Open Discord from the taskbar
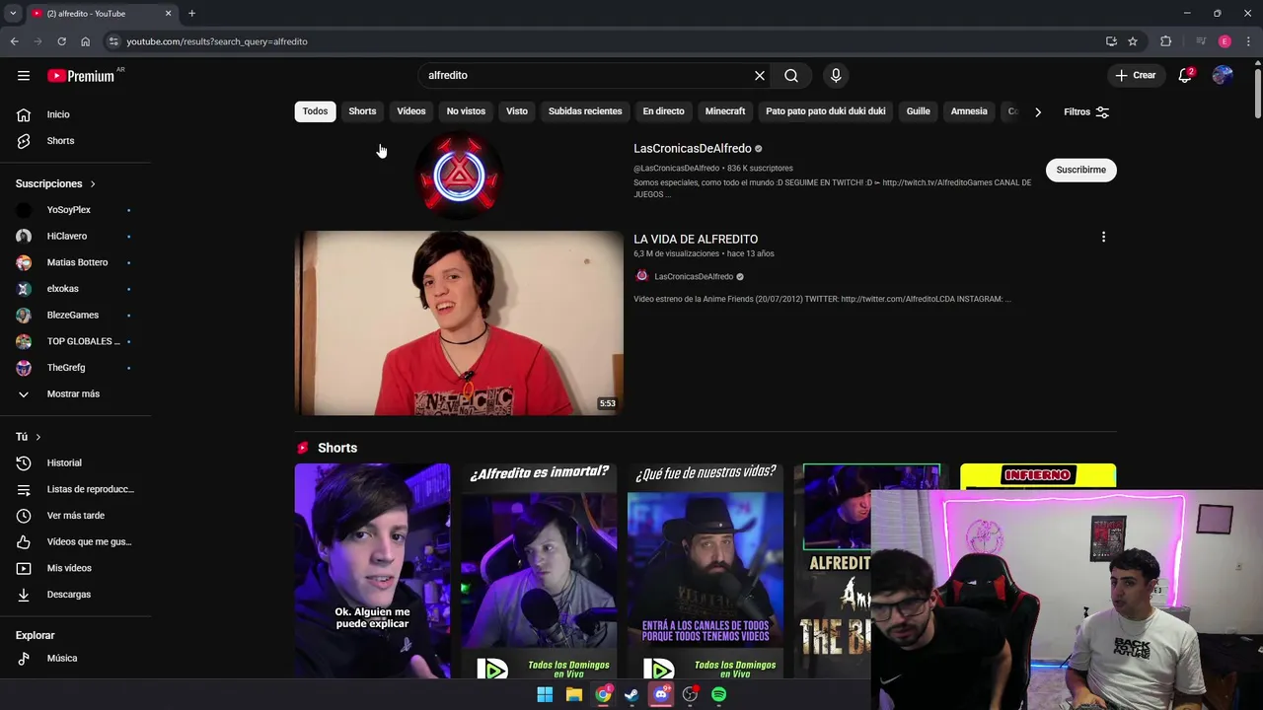The width and height of the screenshot is (1263, 710). (x=661, y=694)
